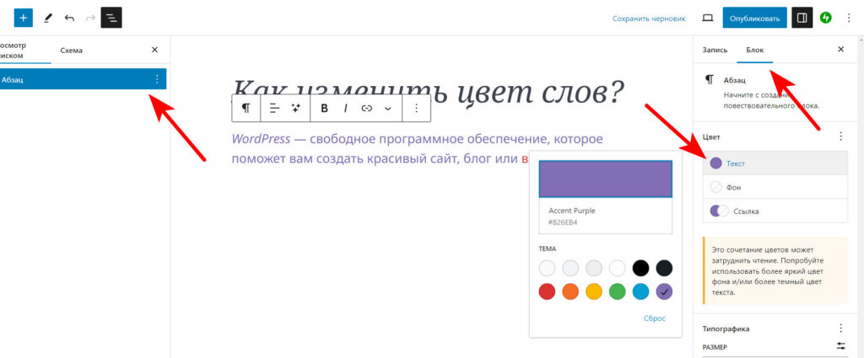Toggle the document overview list view

pos(111,18)
